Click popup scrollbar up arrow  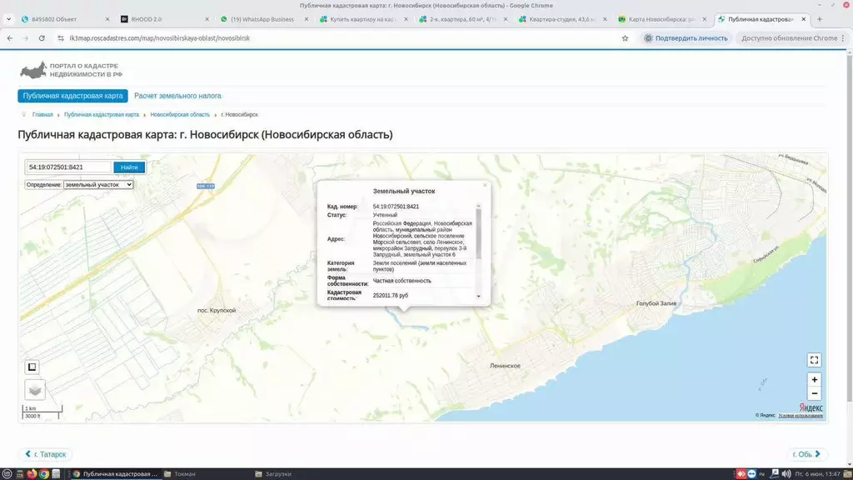click(x=479, y=207)
